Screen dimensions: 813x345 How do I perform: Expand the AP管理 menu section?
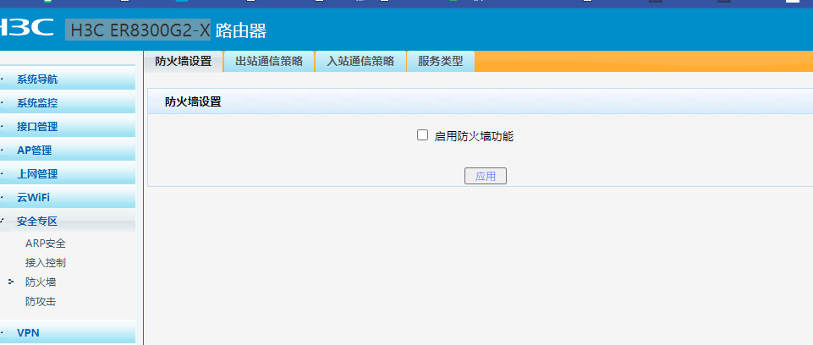[68, 151]
